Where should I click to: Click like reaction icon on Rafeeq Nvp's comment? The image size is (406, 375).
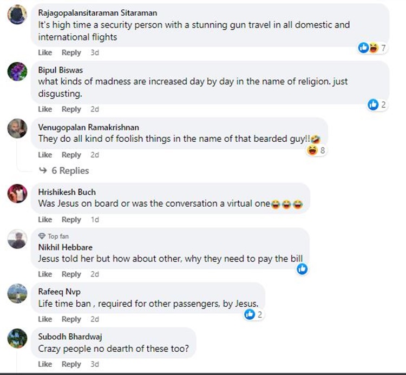coord(250,314)
